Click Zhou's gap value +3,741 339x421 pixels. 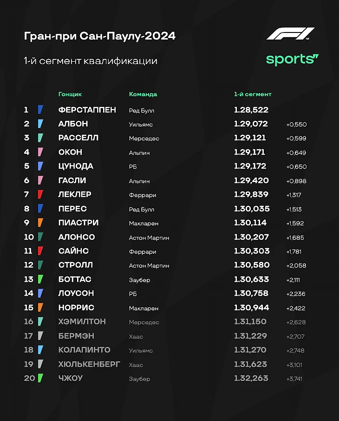point(294,379)
